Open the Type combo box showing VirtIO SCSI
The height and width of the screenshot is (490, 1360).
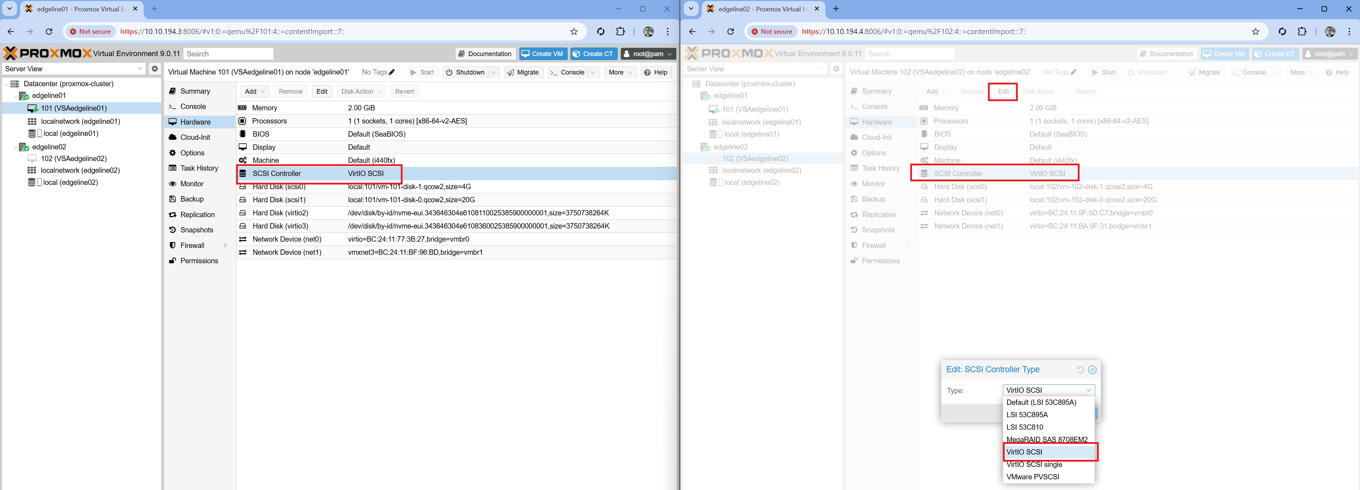pos(1049,390)
